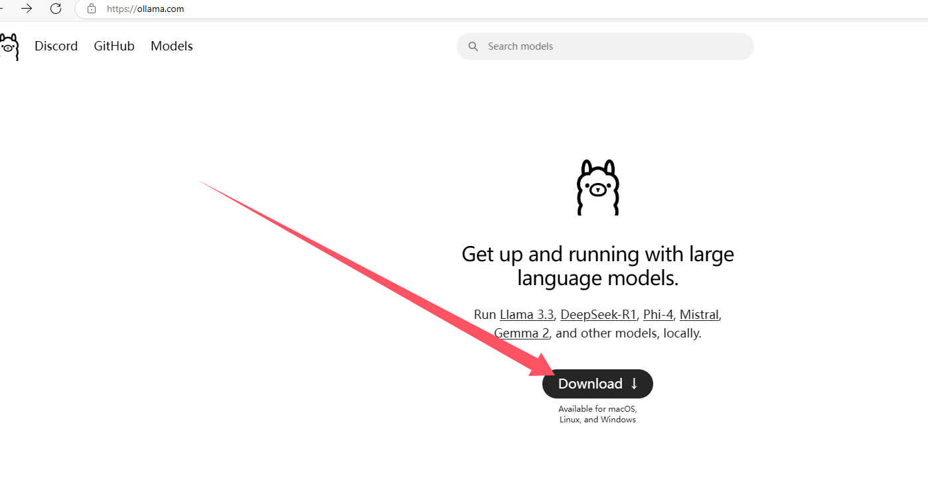928x488 pixels.
Task: Open the Phi-4 model link
Action: (x=658, y=314)
